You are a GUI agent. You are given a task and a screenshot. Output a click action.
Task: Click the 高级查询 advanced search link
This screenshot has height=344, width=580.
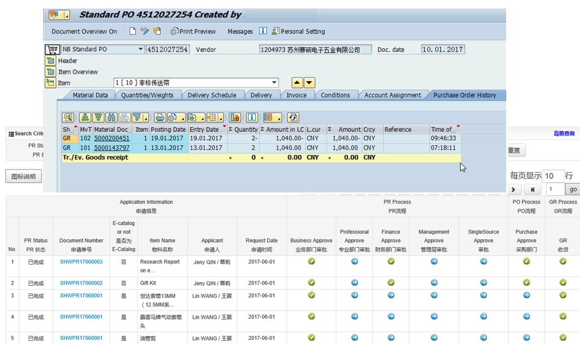564,134
